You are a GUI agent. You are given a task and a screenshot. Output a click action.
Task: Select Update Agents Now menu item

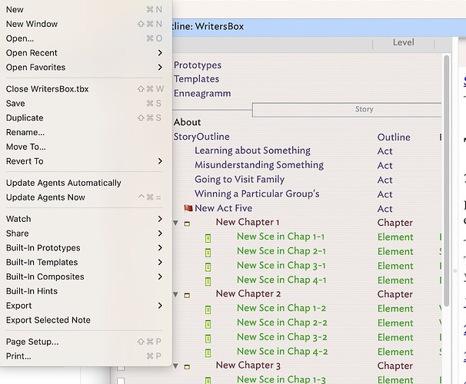[x=45, y=197]
